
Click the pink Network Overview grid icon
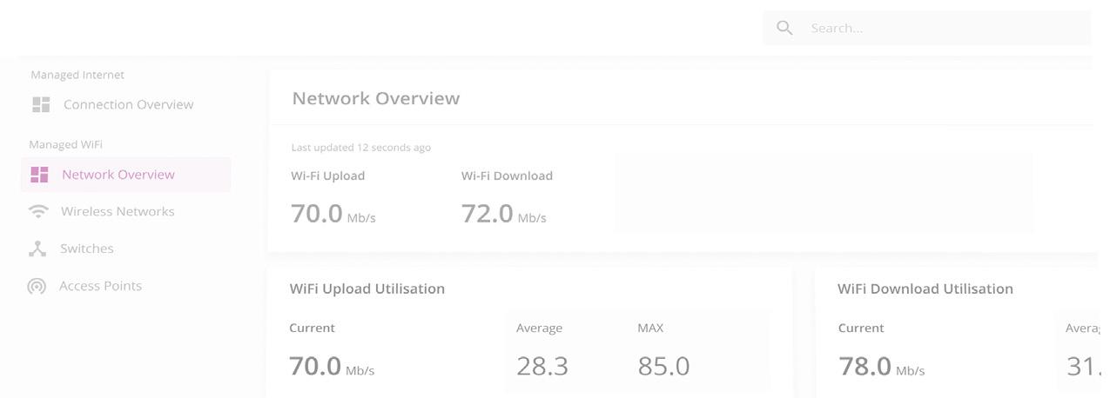click(39, 175)
